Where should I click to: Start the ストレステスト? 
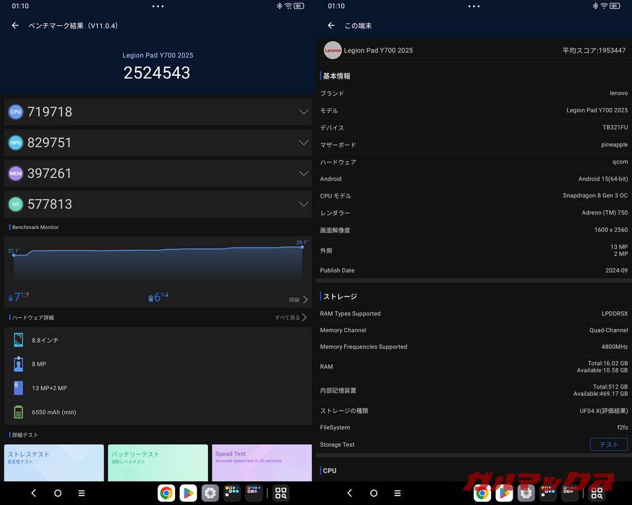(x=54, y=462)
